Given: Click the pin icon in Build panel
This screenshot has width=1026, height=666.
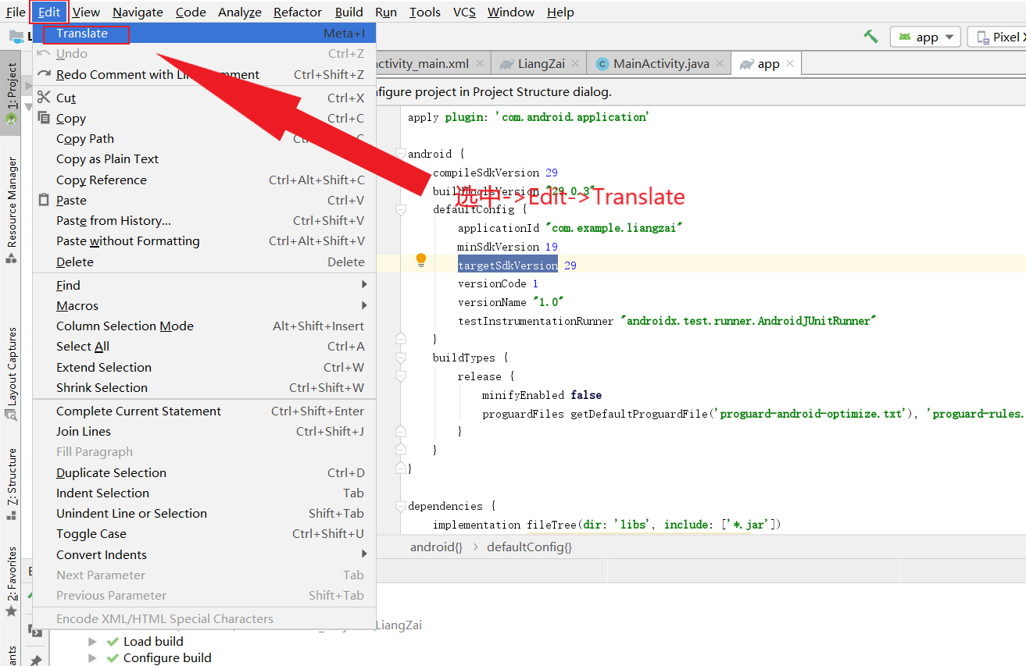Looking at the screenshot, I should [x=36, y=660].
